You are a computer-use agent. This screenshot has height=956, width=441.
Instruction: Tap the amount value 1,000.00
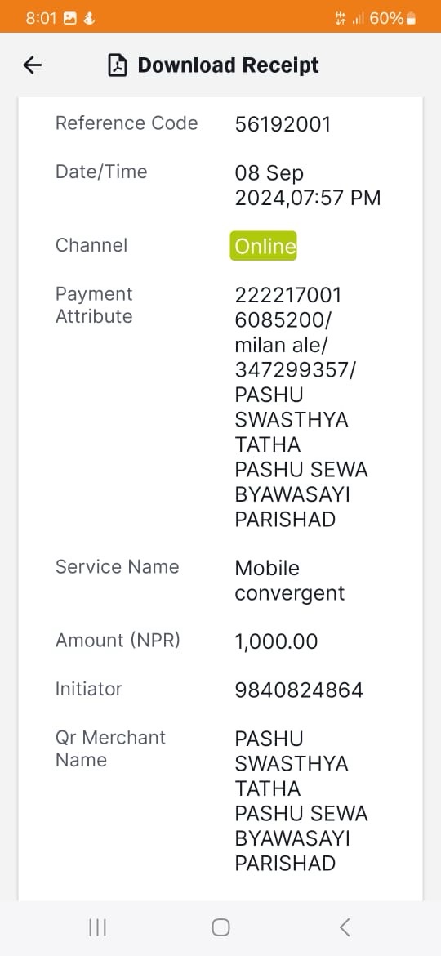277,641
